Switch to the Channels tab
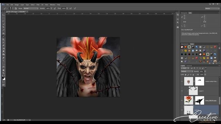The width and height of the screenshot is (221, 124). 189,66
